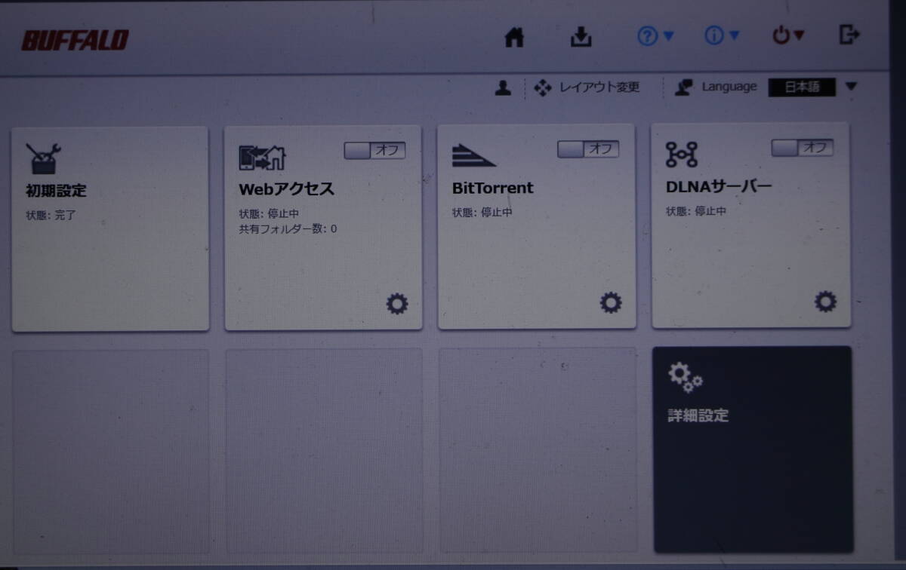
Task: Enable the BitTorrent switch
Action: pyautogui.click(x=588, y=149)
